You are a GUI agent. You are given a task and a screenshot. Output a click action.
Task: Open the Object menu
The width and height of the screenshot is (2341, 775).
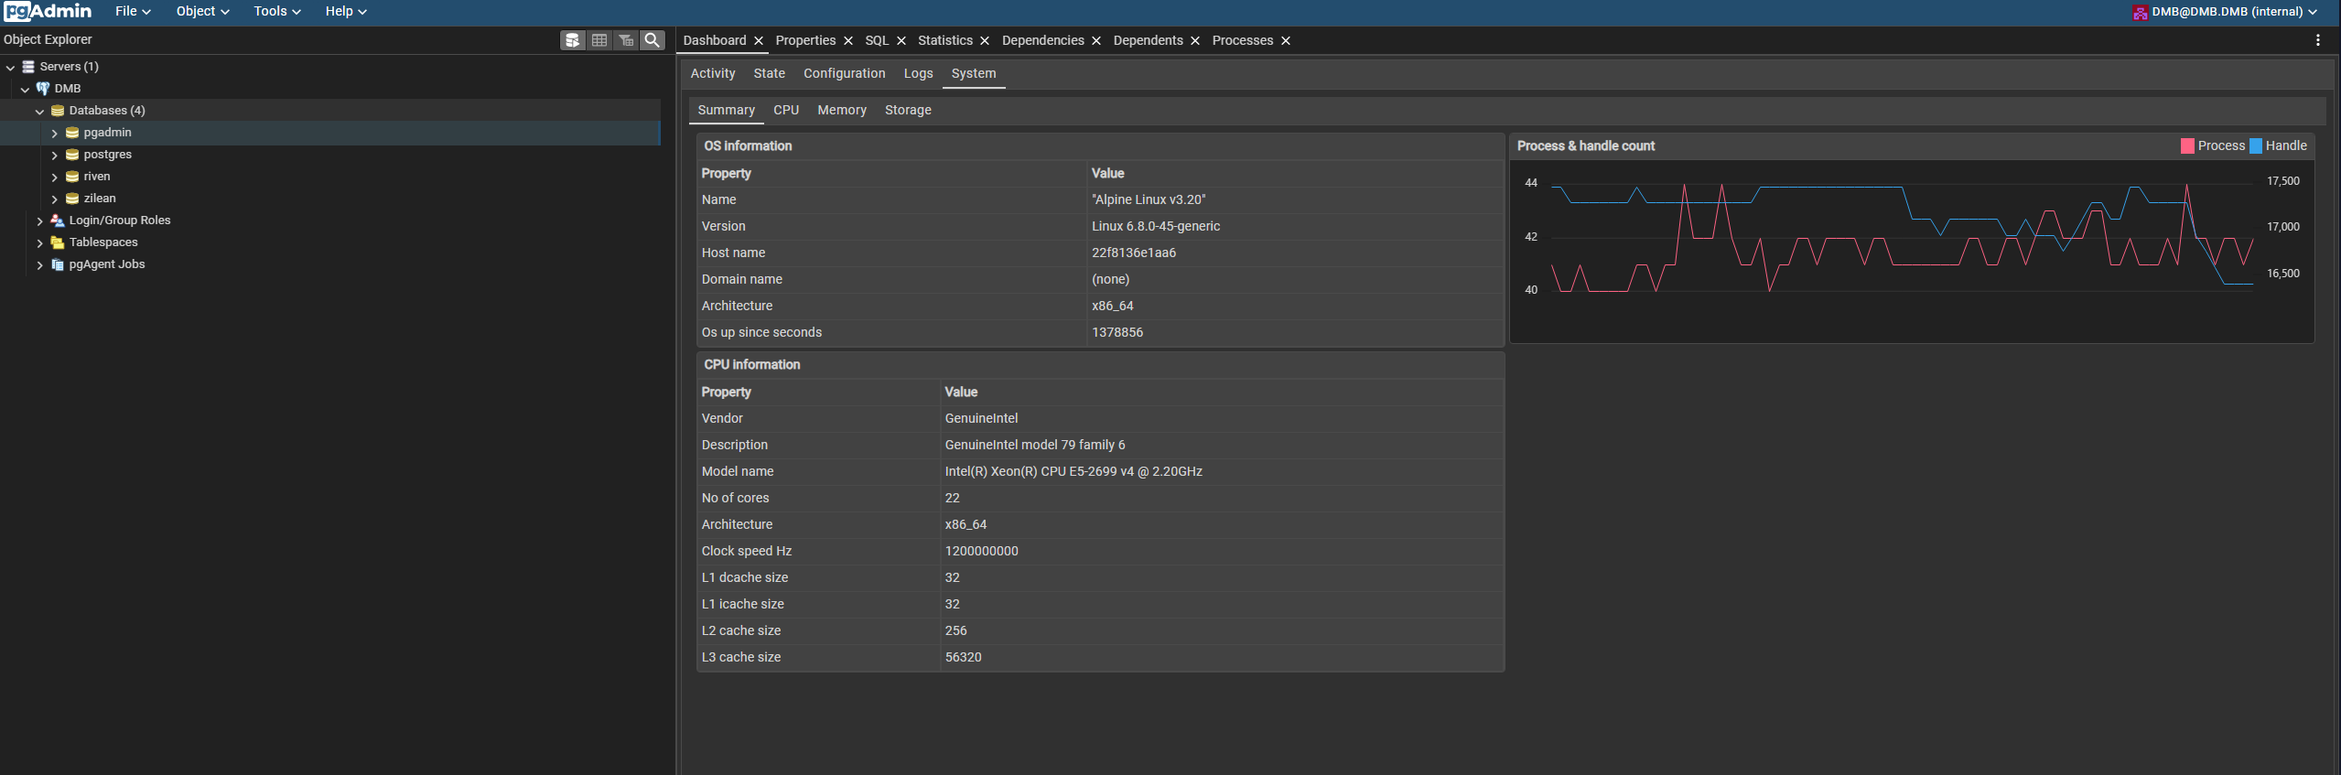(x=202, y=11)
